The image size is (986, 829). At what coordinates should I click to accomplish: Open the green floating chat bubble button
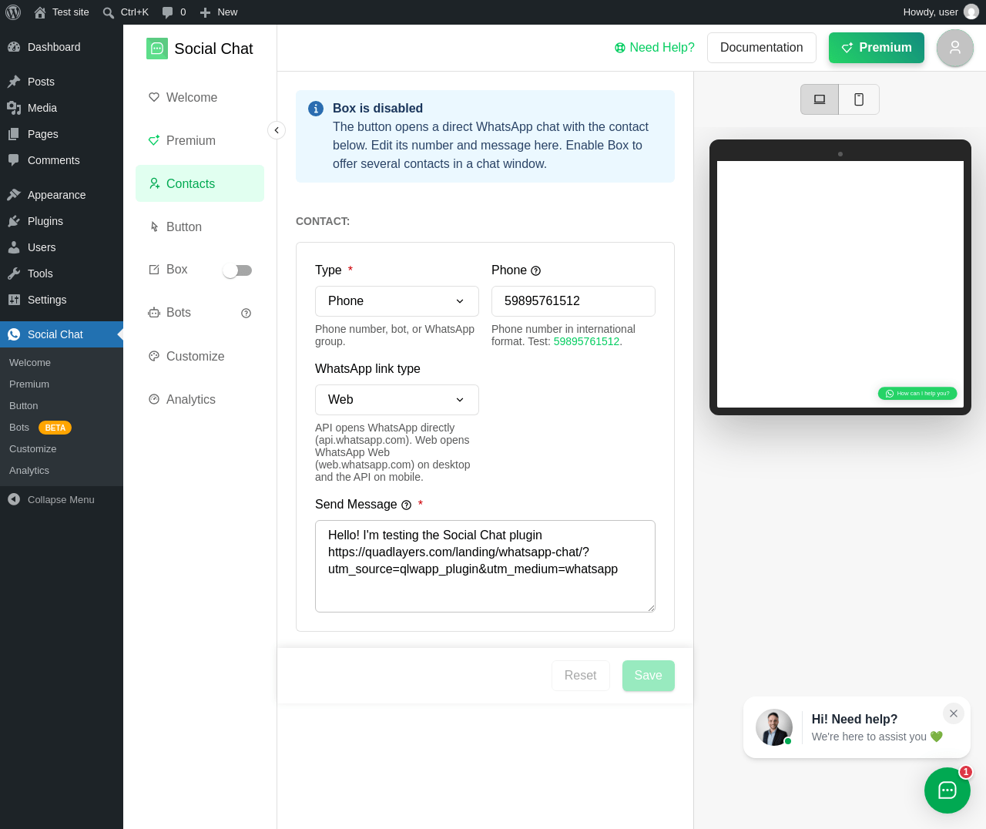[x=947, y=790]
